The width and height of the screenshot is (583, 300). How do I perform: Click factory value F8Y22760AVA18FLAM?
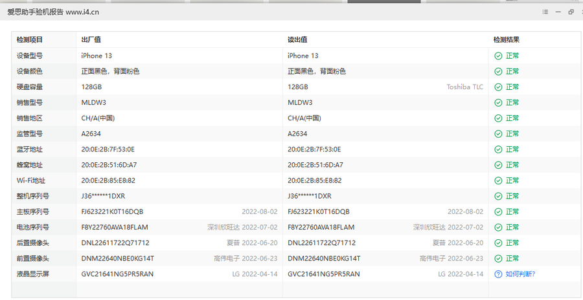[115, 227]
